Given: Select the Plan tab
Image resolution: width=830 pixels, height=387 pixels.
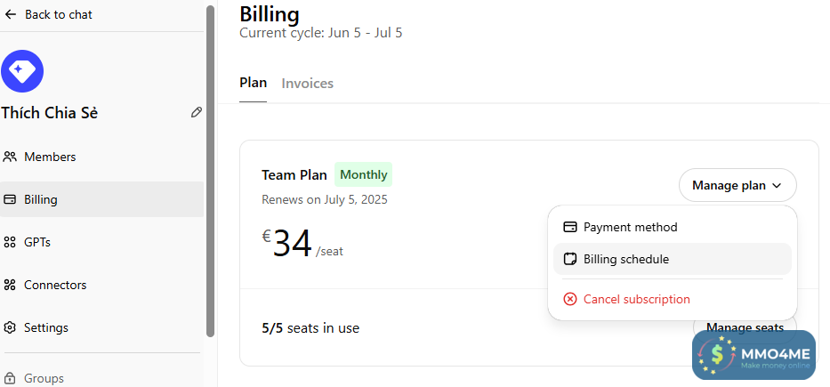Looking at the screenshot, I should 253,83.
